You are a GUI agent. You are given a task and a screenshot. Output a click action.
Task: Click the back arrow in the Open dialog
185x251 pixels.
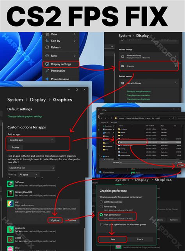101,118
